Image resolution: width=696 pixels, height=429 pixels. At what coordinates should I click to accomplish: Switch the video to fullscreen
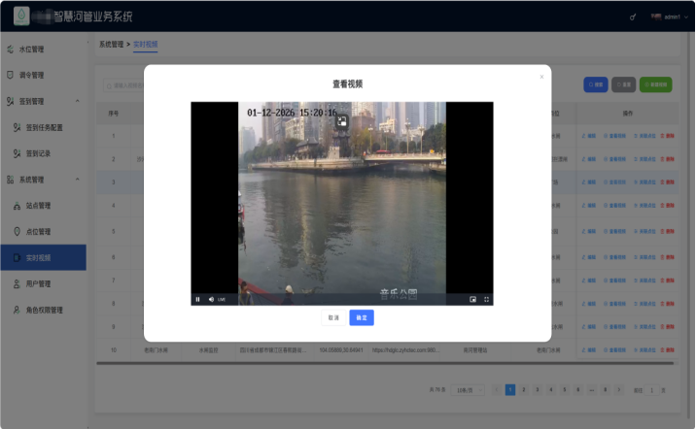[x=486, y=300]
